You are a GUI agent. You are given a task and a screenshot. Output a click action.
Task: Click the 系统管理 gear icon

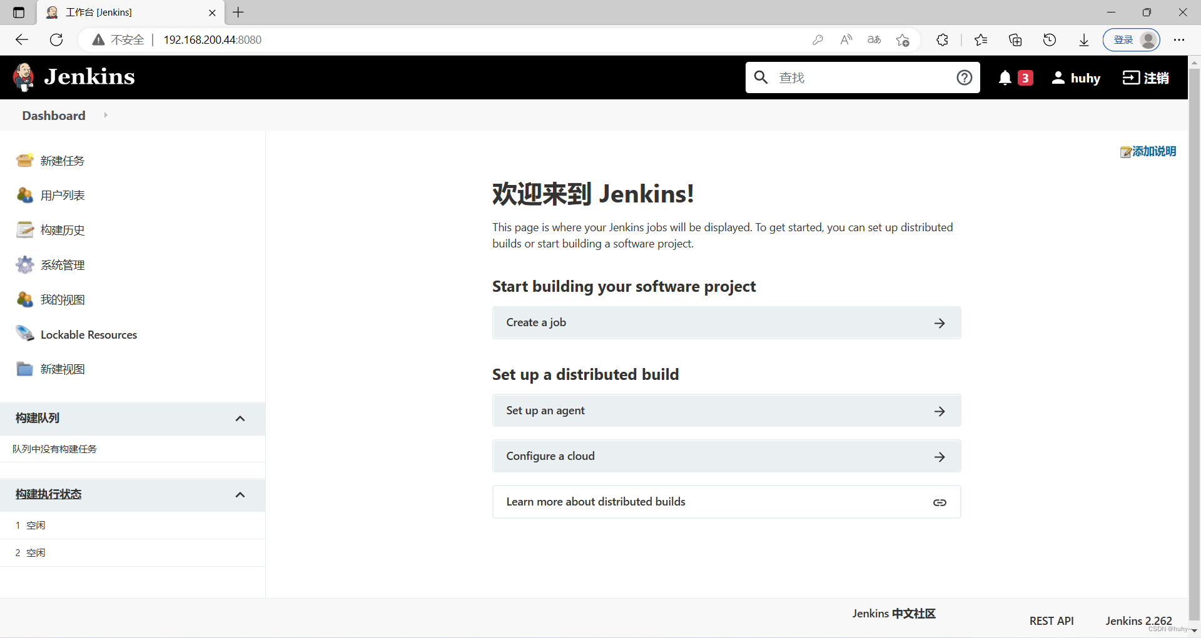(x=25, y=265)
